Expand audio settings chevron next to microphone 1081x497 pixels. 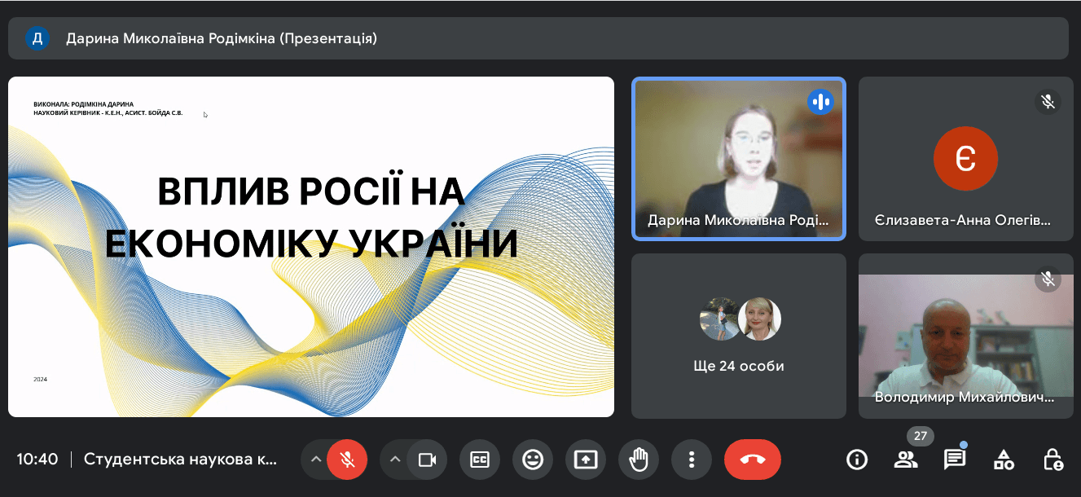point(315,460)
